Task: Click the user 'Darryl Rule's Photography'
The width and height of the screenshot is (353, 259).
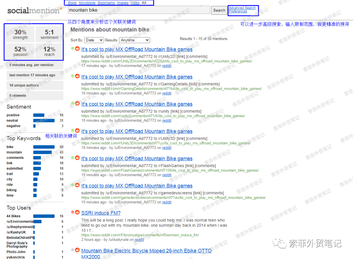Action: click(17, 245)
